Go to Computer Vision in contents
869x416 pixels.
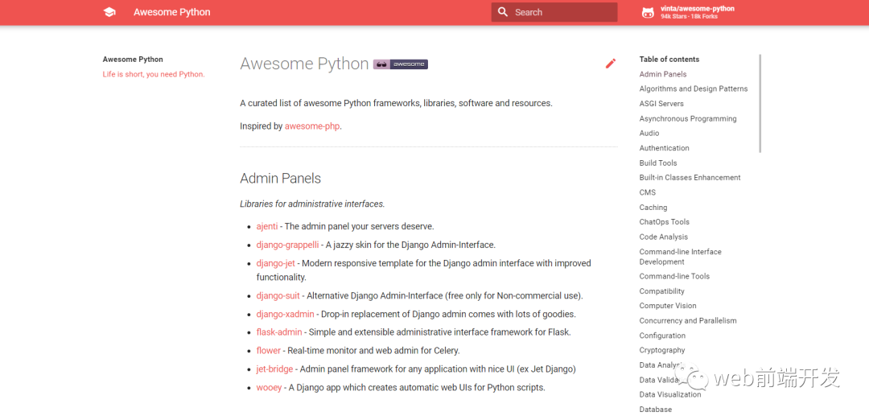point(668,305)
